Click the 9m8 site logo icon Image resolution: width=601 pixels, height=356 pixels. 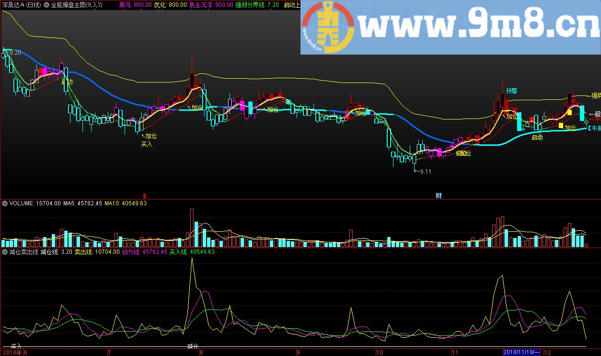[x=328, y=27]
